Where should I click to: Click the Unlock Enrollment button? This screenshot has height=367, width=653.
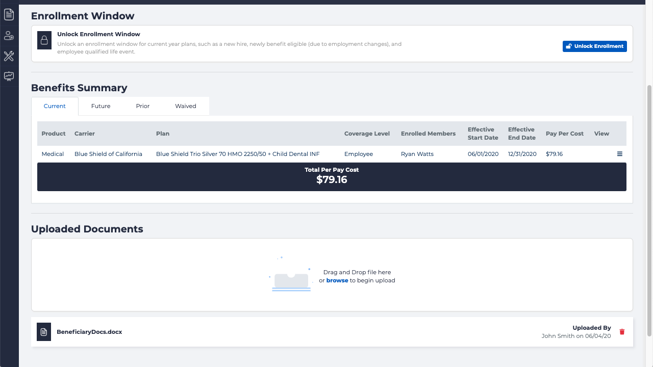594,46
